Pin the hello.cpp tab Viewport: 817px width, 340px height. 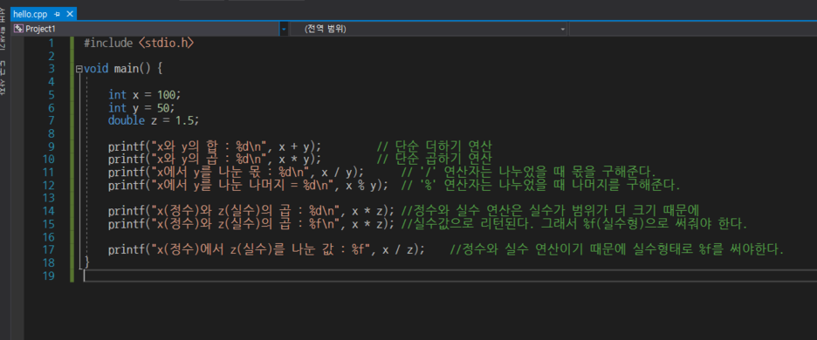click(58, 14)
